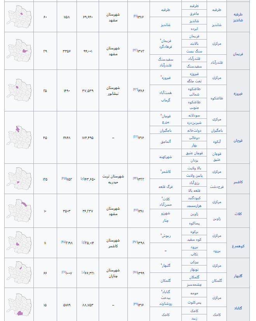256x321 pixels.
Task: Open the شهرستان چناران link
Action: coord(113,272)
